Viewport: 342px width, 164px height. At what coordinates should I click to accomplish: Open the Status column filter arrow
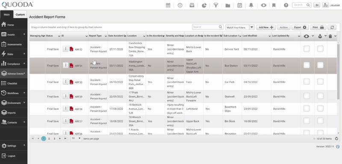[59, 36]
